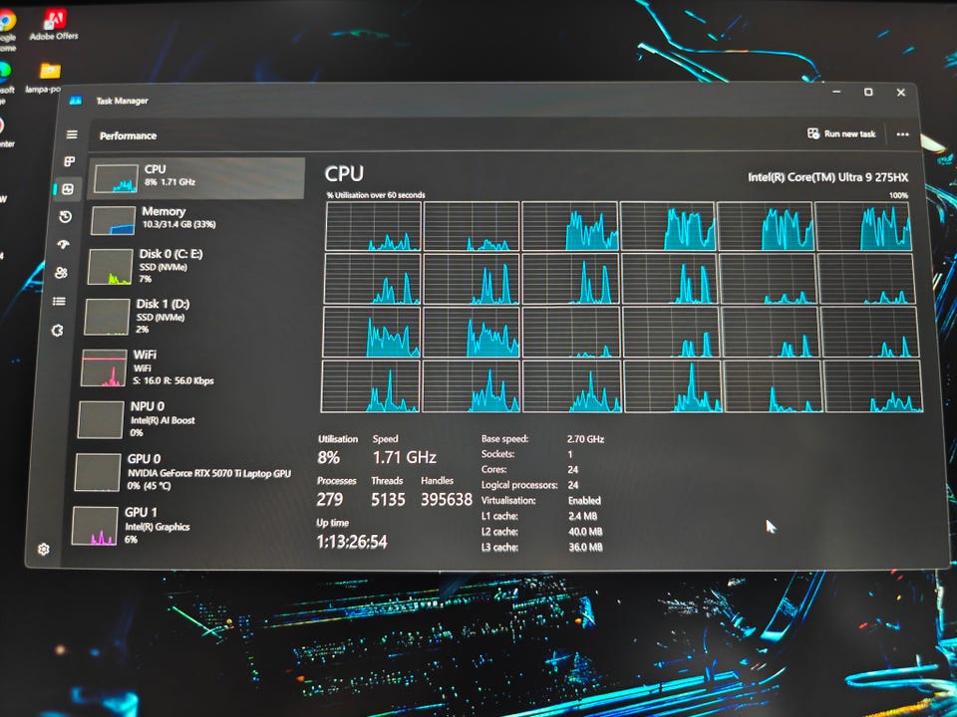Minimize the Task Manager window
The height and width of the screenshot is (717, 957).
[x=836, y=92]
